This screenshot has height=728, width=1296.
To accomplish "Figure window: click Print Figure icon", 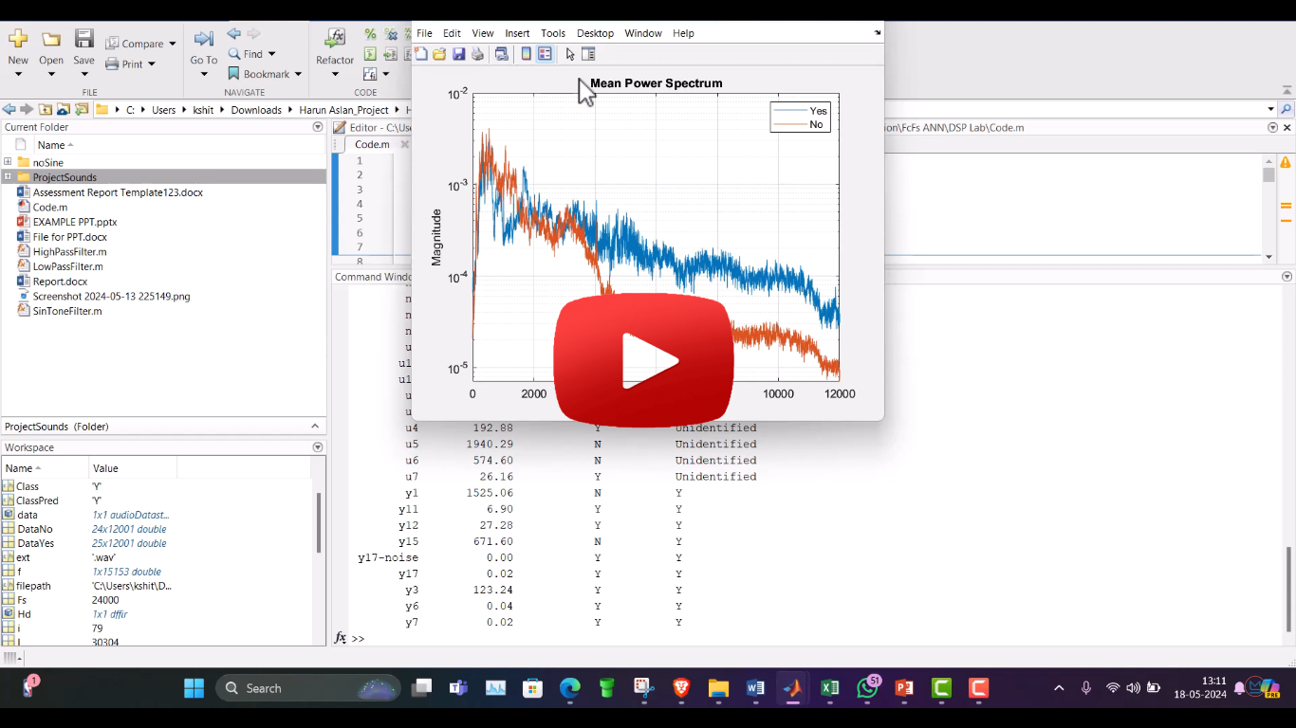I will point(477,54).
